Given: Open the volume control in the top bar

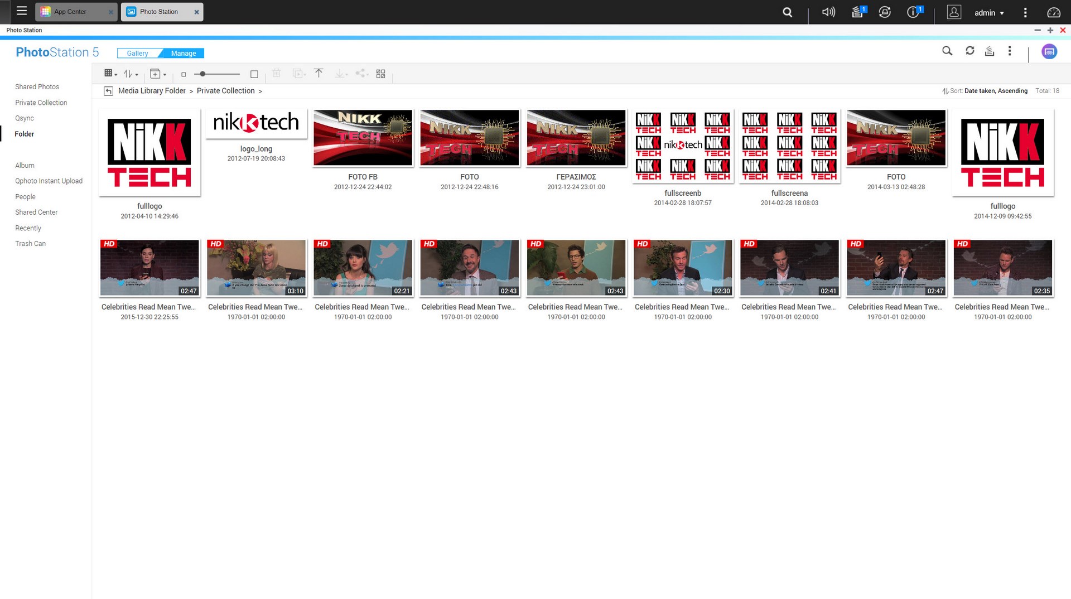Looking at the screenshot, I should click(x=828, y=12).
